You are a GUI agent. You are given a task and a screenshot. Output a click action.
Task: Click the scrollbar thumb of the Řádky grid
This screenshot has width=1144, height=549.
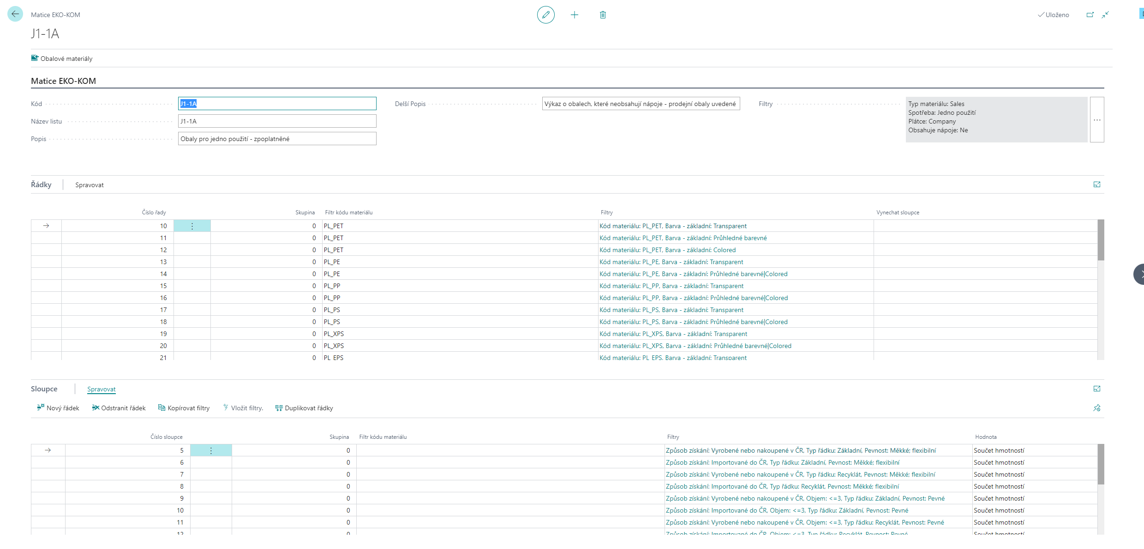point(1101,240)
